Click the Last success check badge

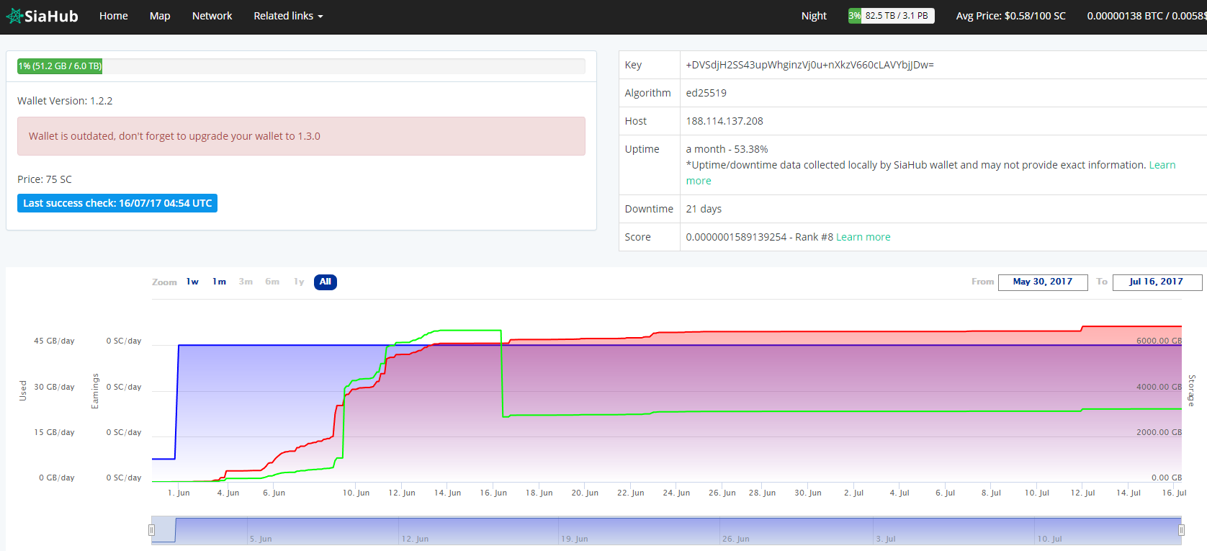117,203
